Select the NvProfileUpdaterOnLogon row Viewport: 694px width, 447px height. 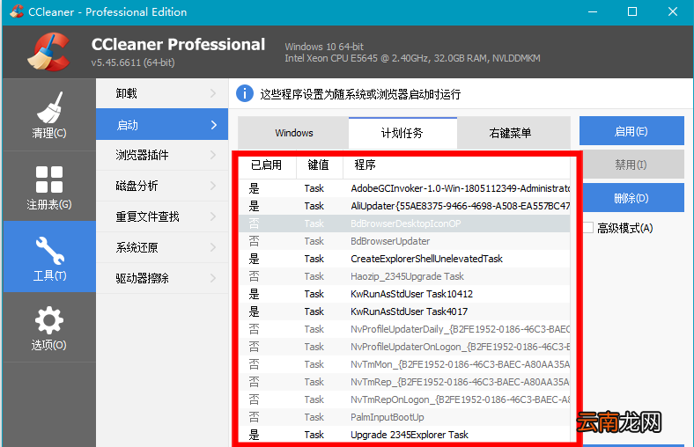coord(404,347)
